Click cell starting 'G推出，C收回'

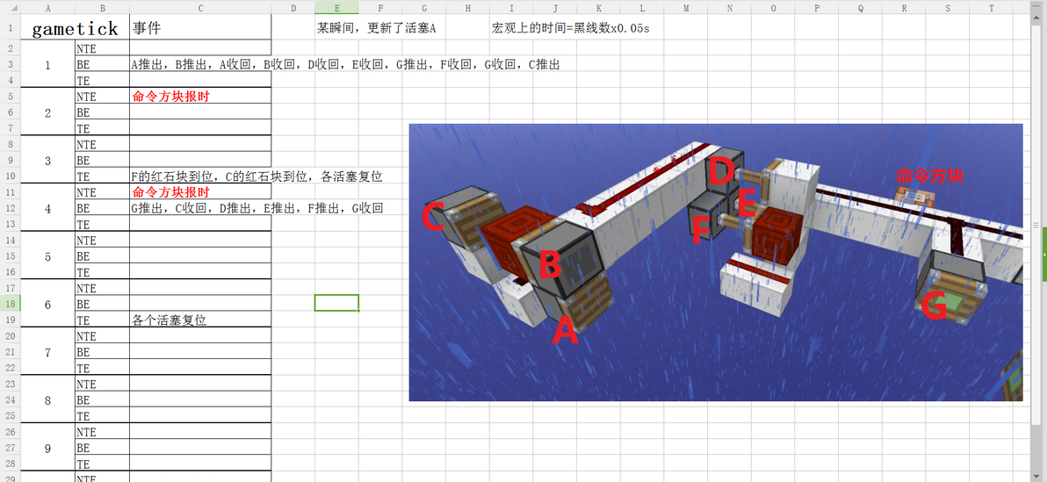pyautogui.click(x=257, y=208)
